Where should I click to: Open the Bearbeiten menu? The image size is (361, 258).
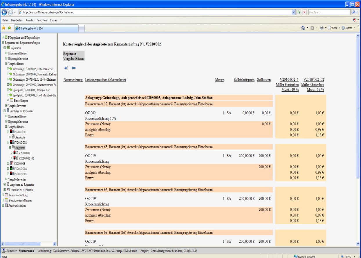click(17, 20)
